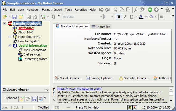Open dropdown arrow next to tree insert icon
This screenshot has width=176, height=111.
tap(48, 17)
